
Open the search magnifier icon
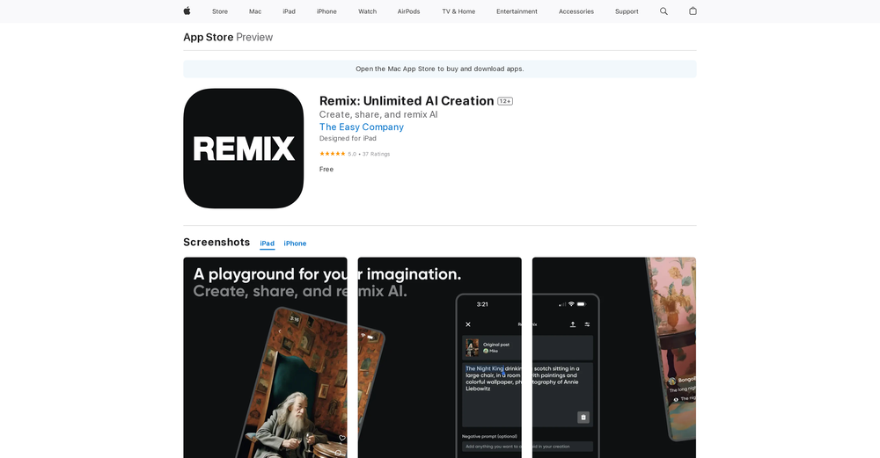pyautogui.click(x=664, y=11)
